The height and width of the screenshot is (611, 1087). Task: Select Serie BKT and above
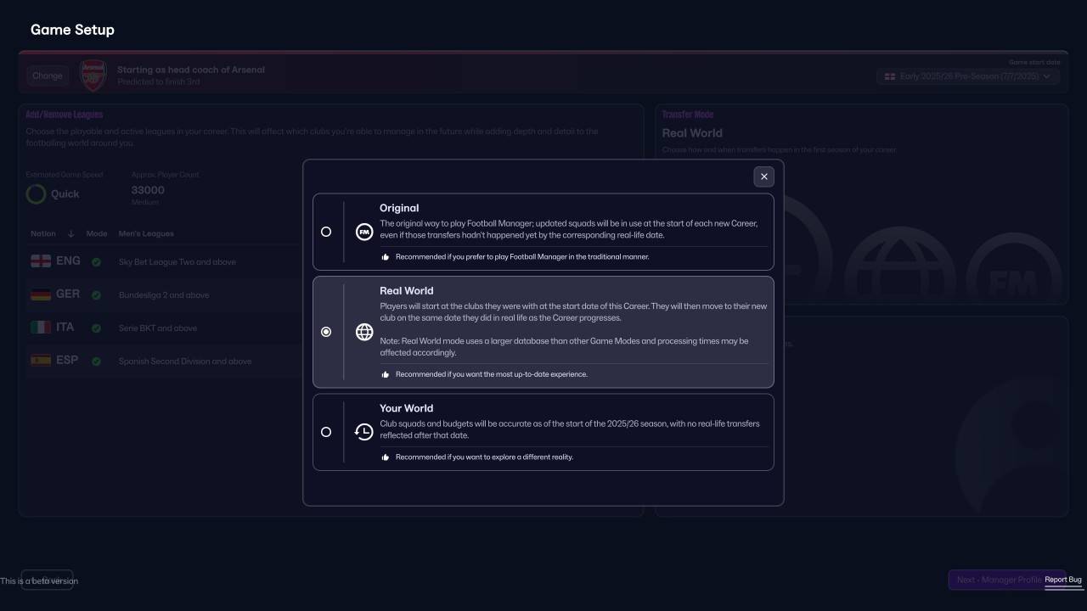[158, 328]
